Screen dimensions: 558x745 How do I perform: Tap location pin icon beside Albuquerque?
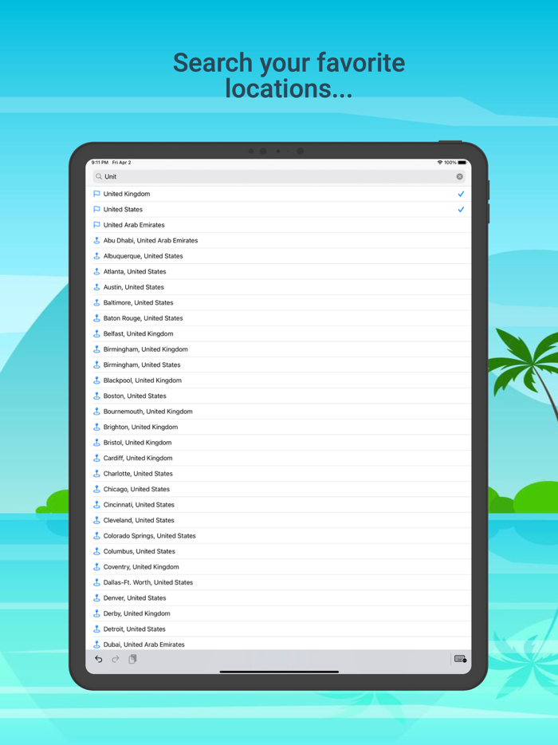tap(96, 256)
